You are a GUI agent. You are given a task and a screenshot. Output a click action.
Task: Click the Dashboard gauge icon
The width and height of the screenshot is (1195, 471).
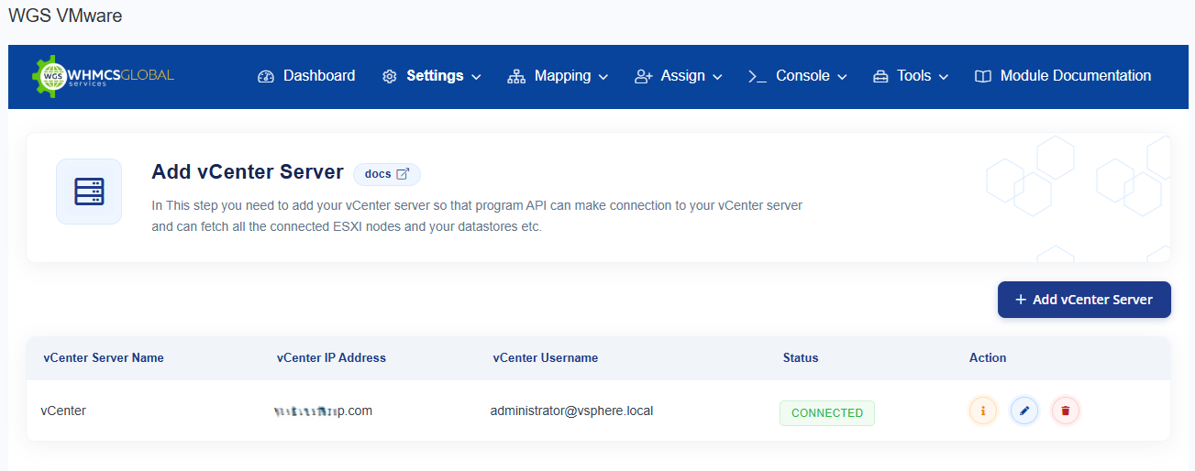coord(266,76)
